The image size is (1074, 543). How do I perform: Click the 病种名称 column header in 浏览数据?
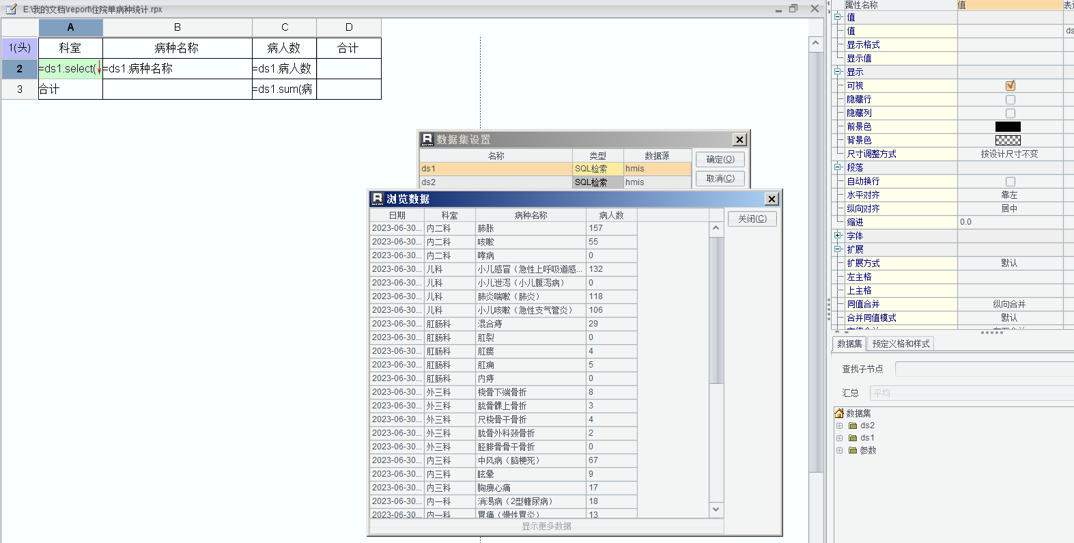[531, 215]
